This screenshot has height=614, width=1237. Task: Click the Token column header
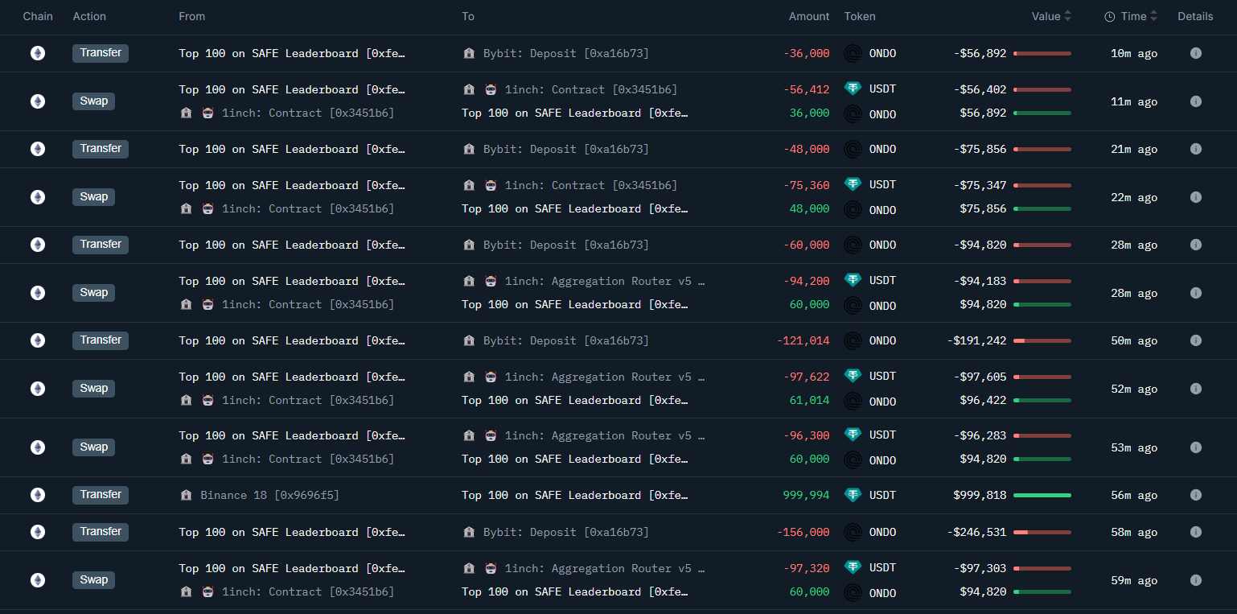tap(860, 16)
